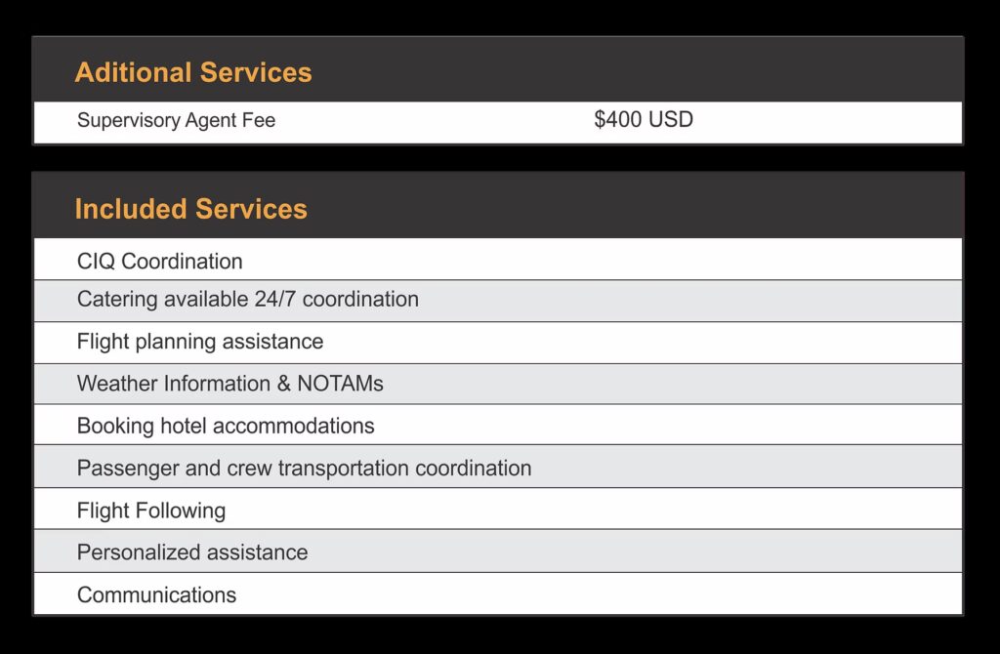
Task: Click the Included Services heading
Action: coord(190,209)
